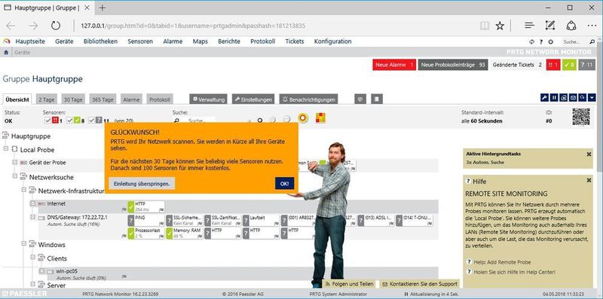603x299 pixels.
Task: Click Einleitung überspringen button
Action: pos(142,183)
